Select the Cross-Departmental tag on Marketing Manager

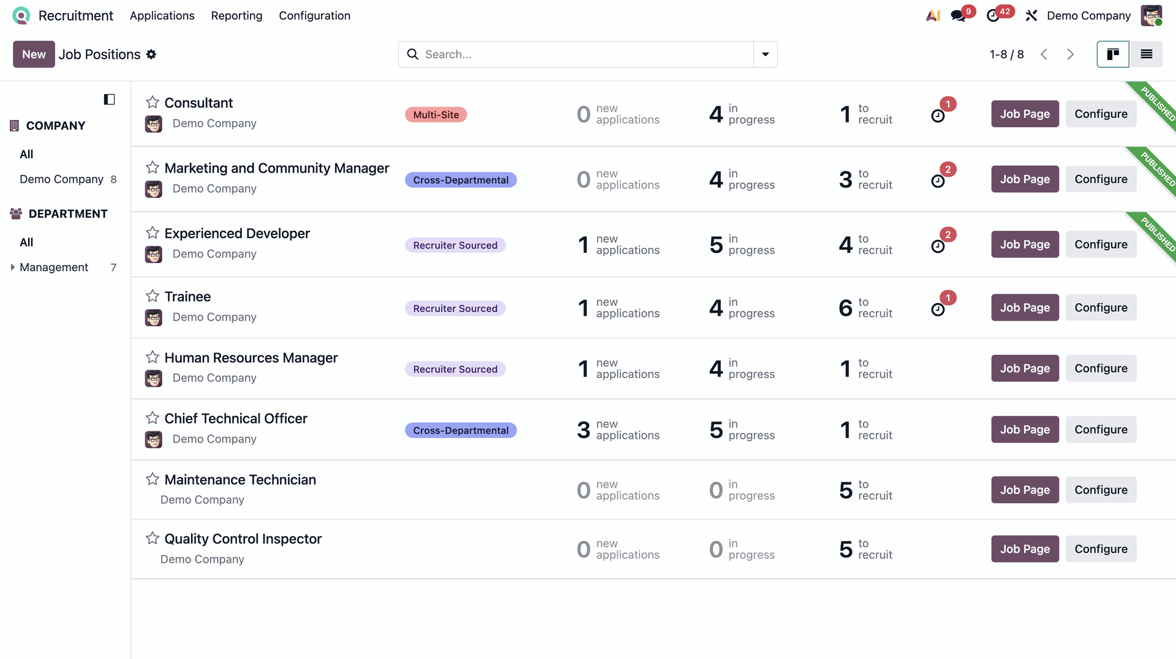tap(461, 180)
